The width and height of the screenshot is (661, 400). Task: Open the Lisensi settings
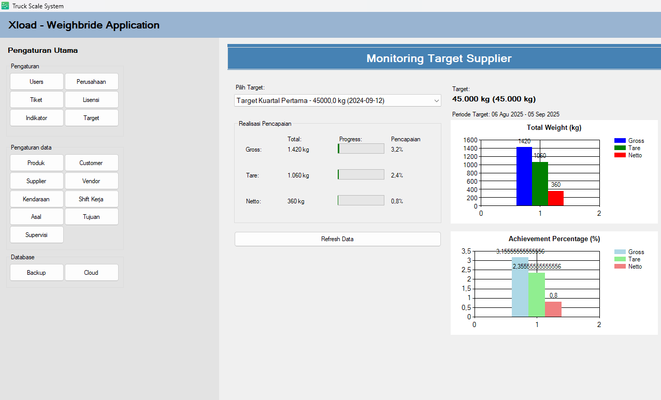[91, 100]
